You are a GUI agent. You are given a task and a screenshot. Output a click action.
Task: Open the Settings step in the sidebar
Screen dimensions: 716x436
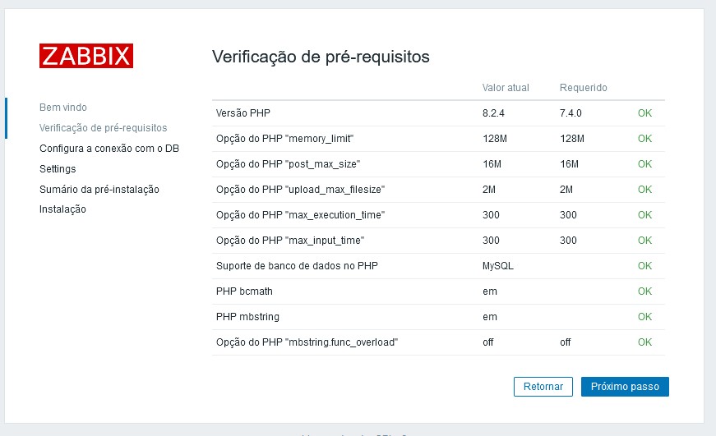[58, 169]
